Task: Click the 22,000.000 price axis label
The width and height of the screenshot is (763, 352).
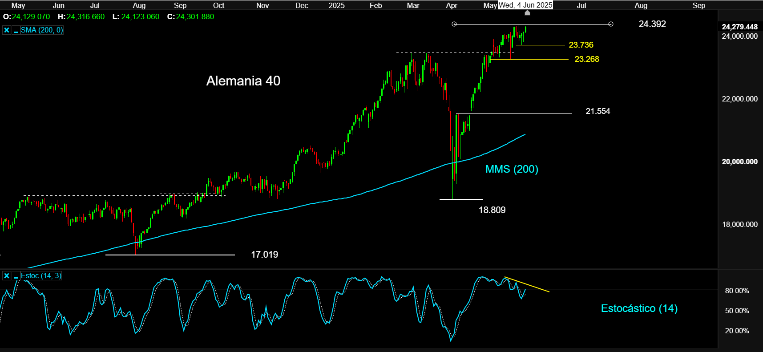Action: click(739, 99)
